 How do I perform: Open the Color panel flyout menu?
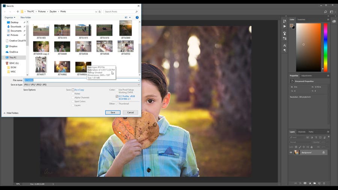[328, 20]
